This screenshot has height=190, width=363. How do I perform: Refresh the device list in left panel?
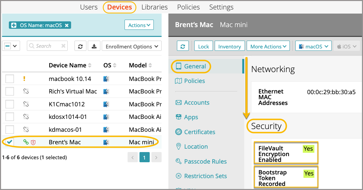80,46
